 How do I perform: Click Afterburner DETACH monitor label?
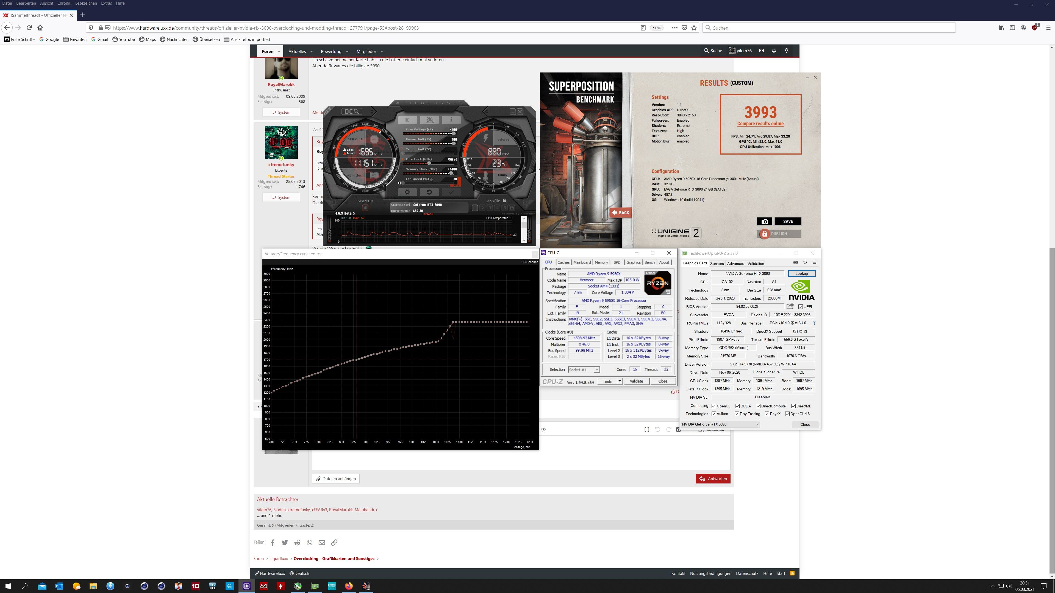click(x=428, y=214)
